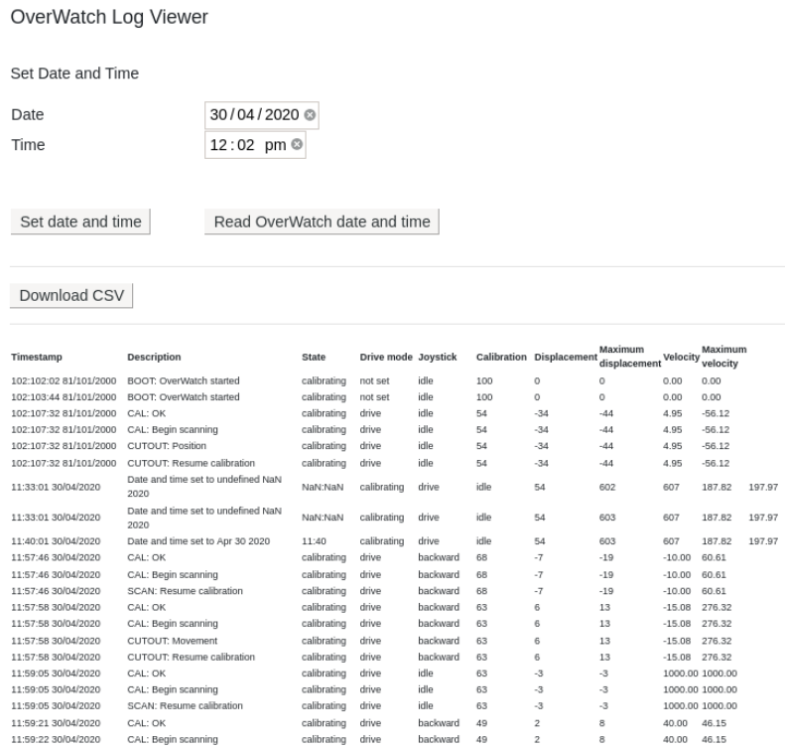Click Date and time set to Apr 30 2020
Image resolution: width=785 pixels, height=749 pixels.
coord(198,541)
